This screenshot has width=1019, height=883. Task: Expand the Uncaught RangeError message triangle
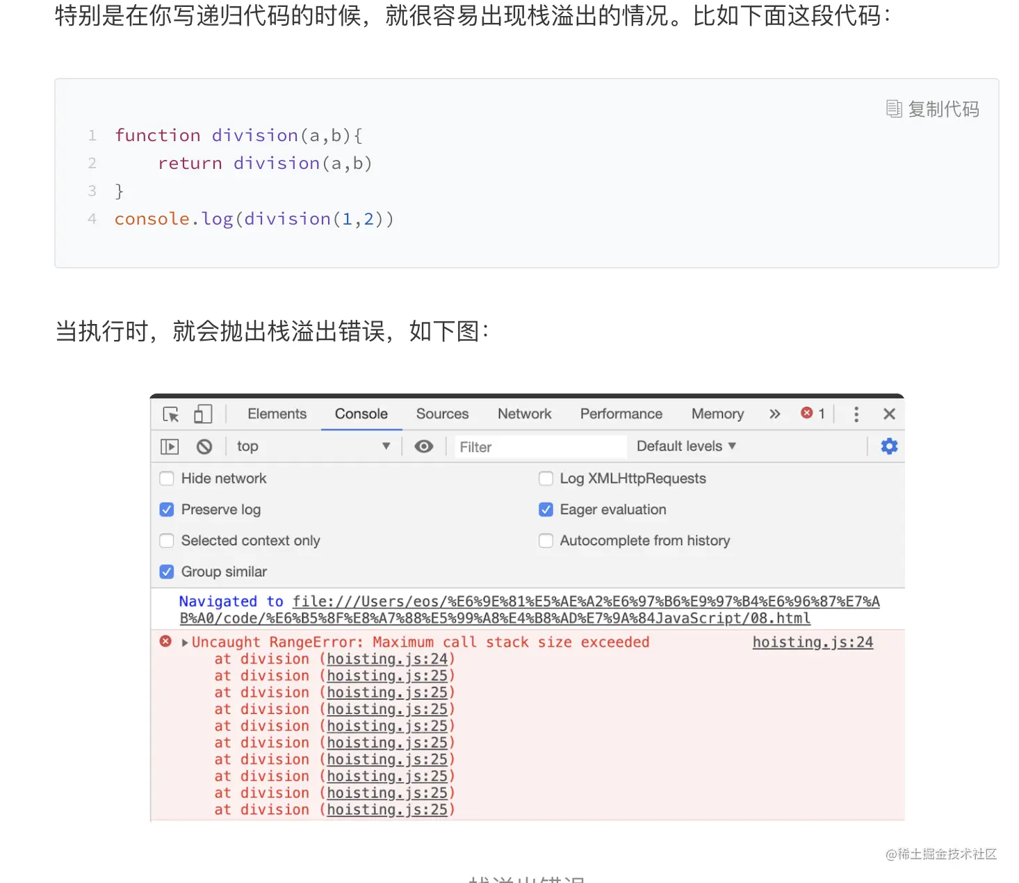pos(185,642)
